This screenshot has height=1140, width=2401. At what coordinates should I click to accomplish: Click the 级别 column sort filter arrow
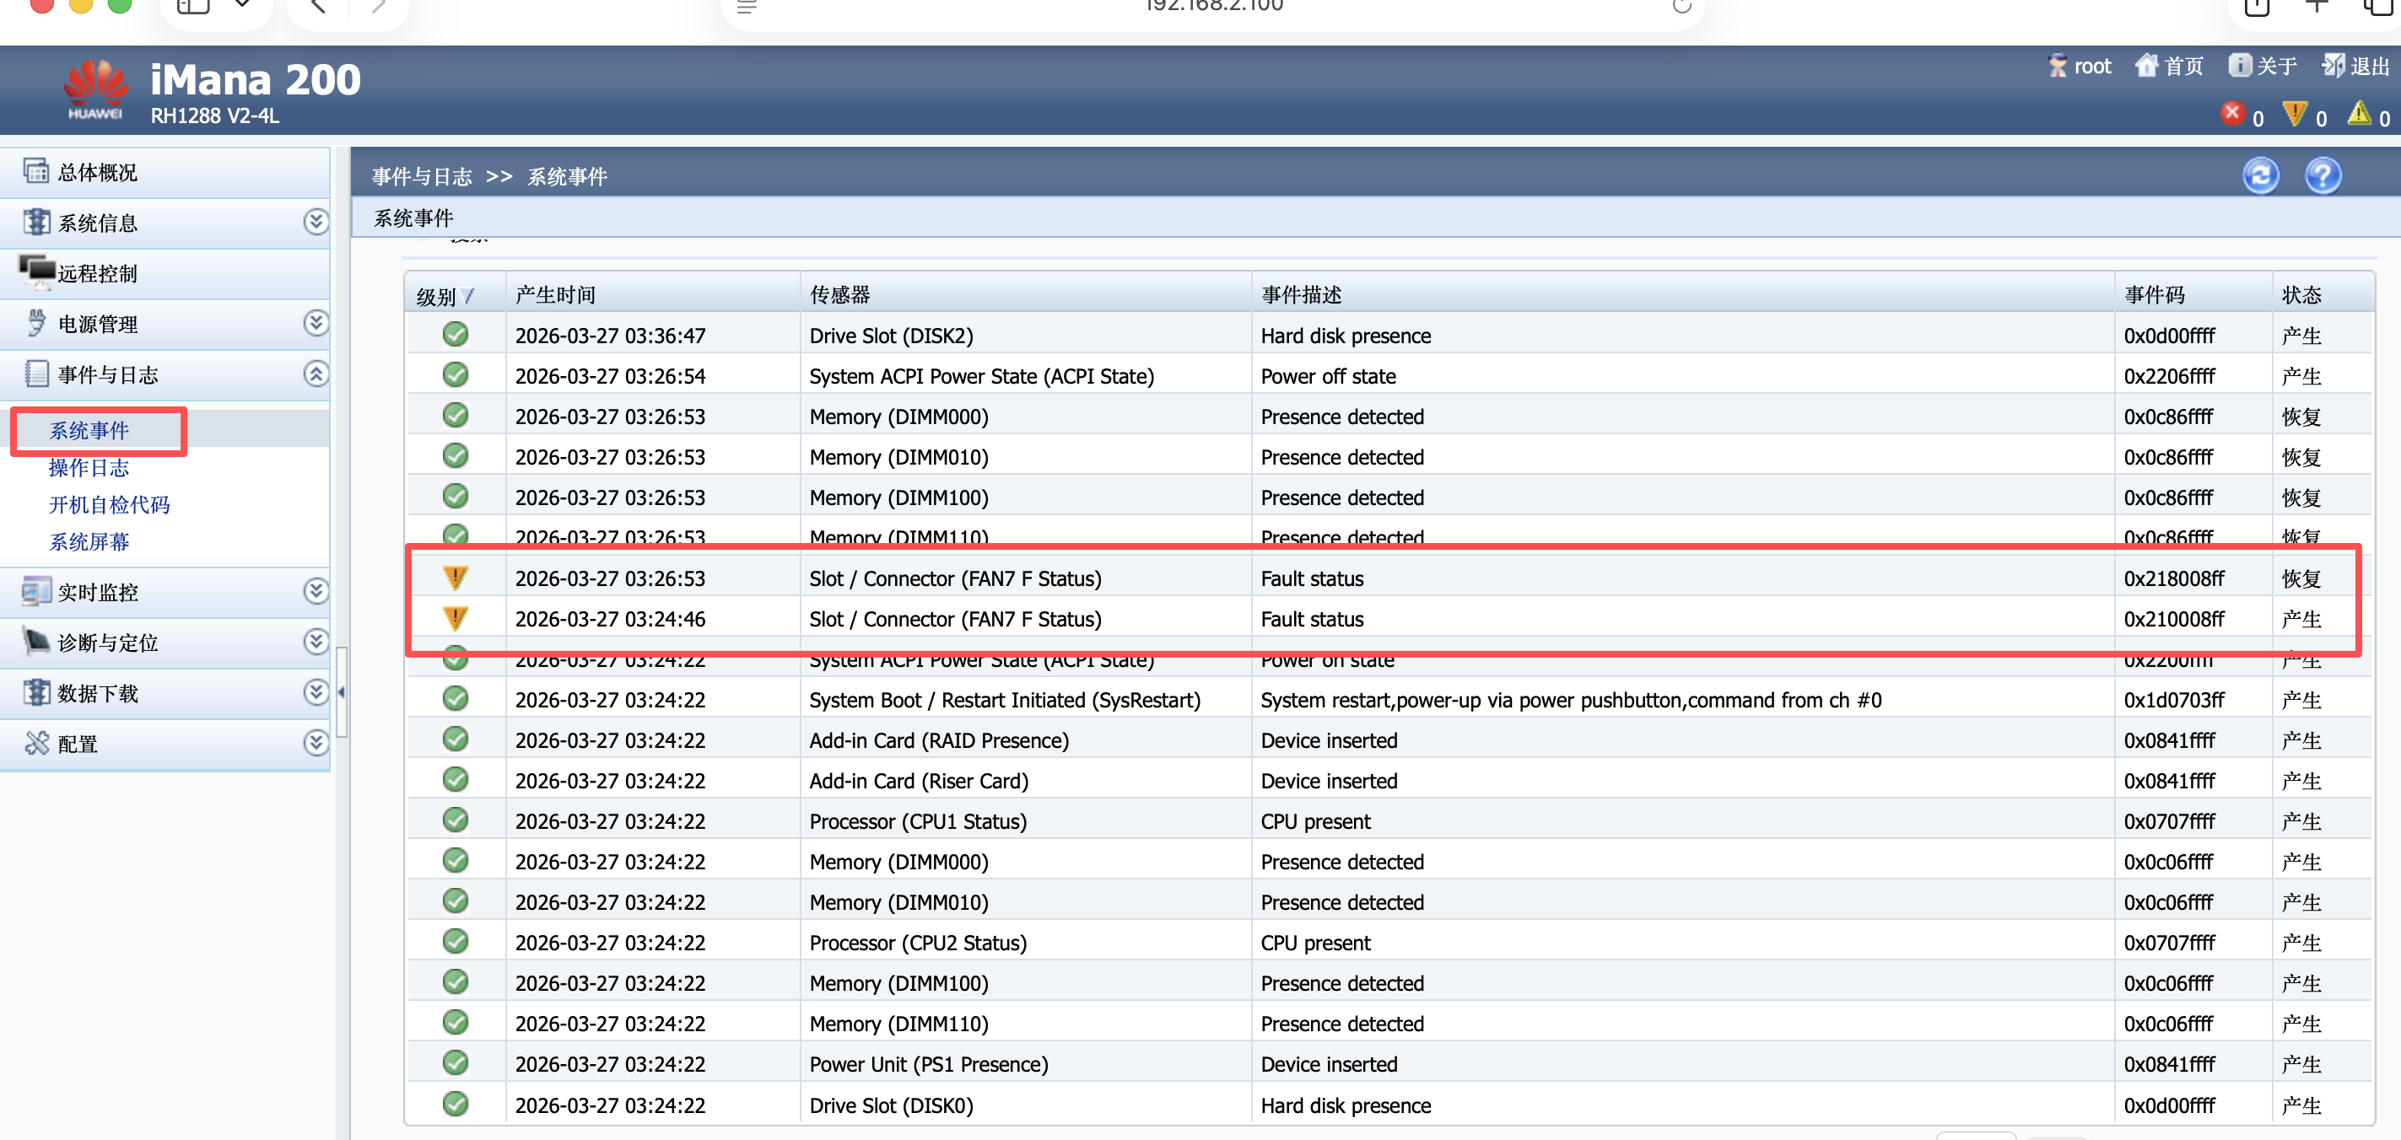[x=469, y=296]
